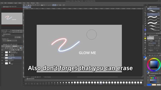Open the Brush density dynamics button
The width and height of the screenshot is (161, 90).
coord(159,45)
